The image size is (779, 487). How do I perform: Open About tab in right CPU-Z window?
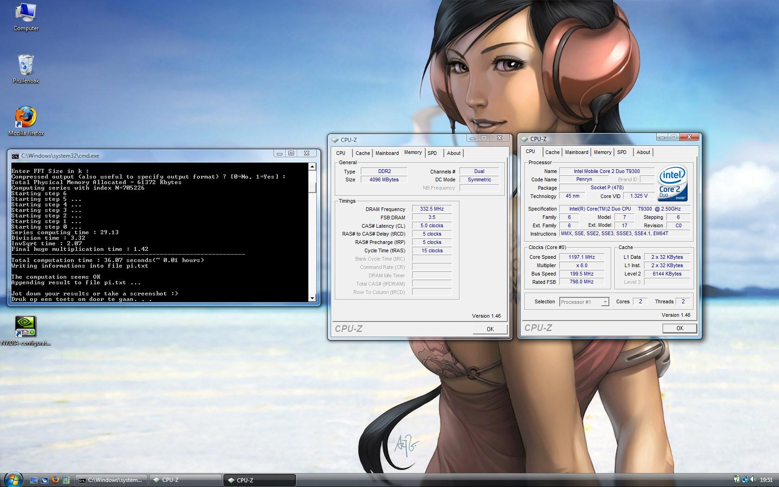click(x=643, y=152)
